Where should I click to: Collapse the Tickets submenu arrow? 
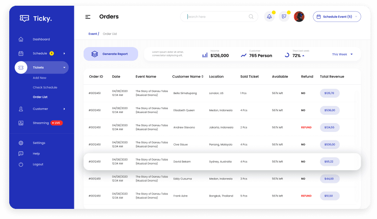pyautogui.click(x=64, y=68)
